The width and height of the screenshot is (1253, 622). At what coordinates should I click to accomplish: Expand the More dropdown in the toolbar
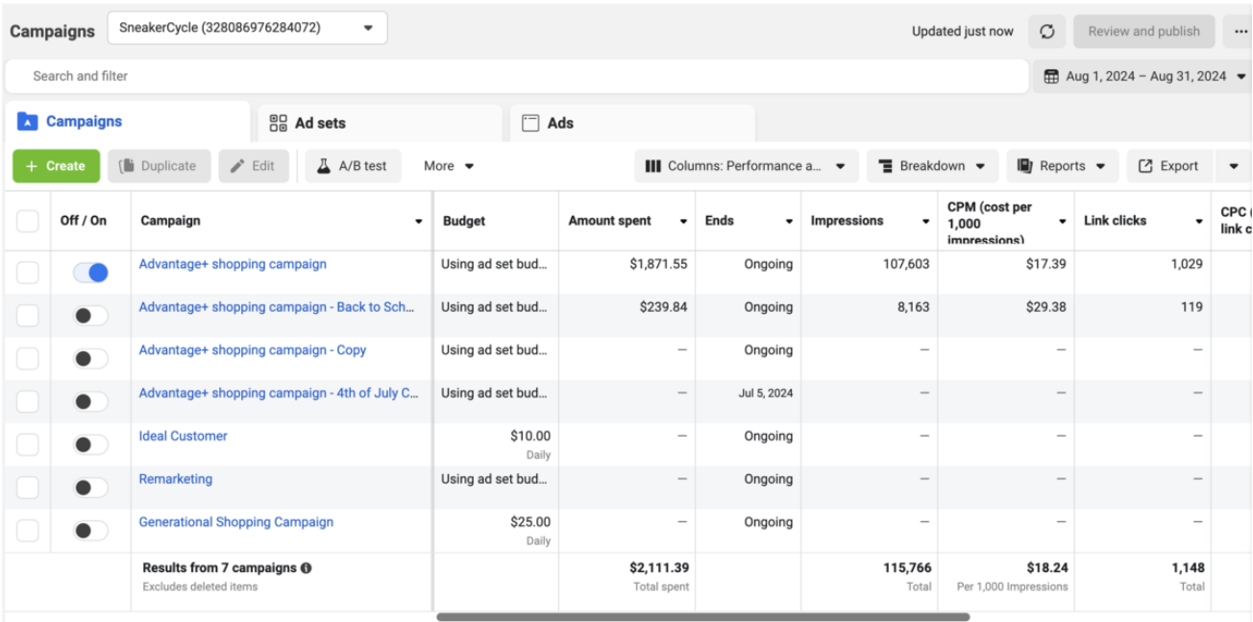[448, 165]
